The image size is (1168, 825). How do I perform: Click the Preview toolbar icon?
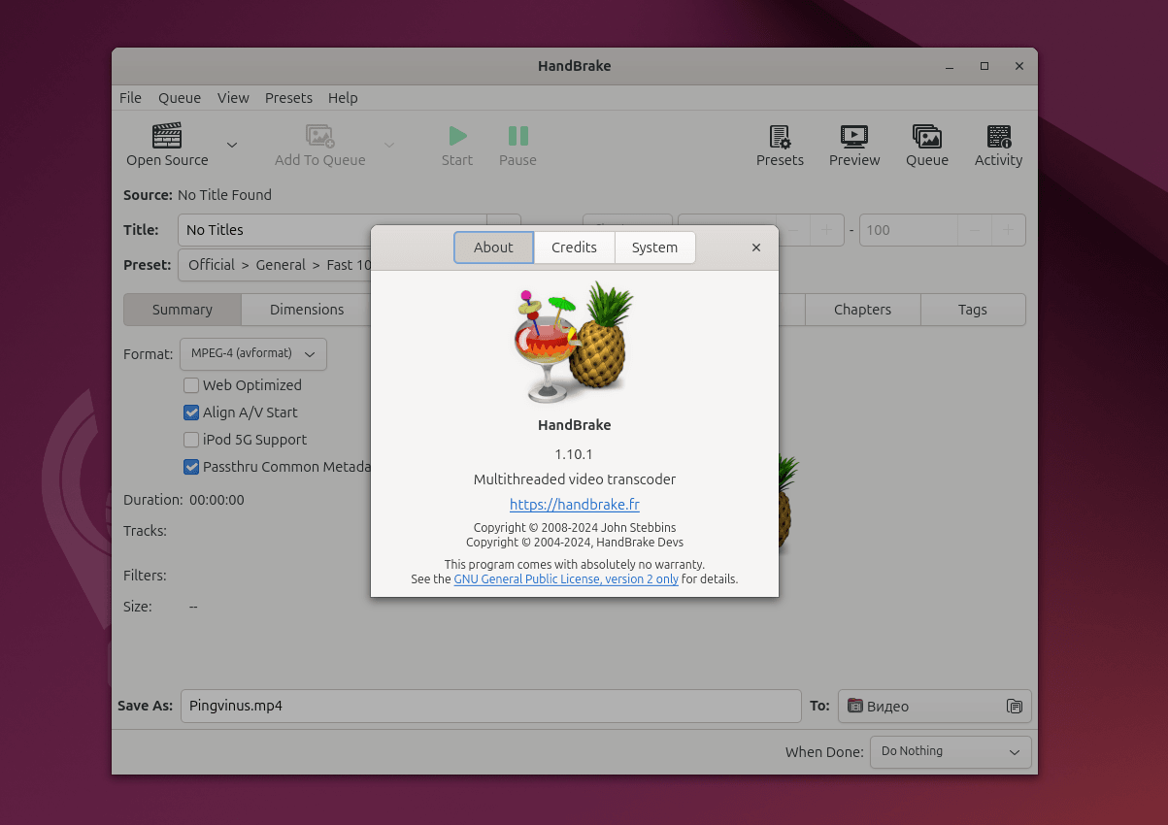pos(853,136)
